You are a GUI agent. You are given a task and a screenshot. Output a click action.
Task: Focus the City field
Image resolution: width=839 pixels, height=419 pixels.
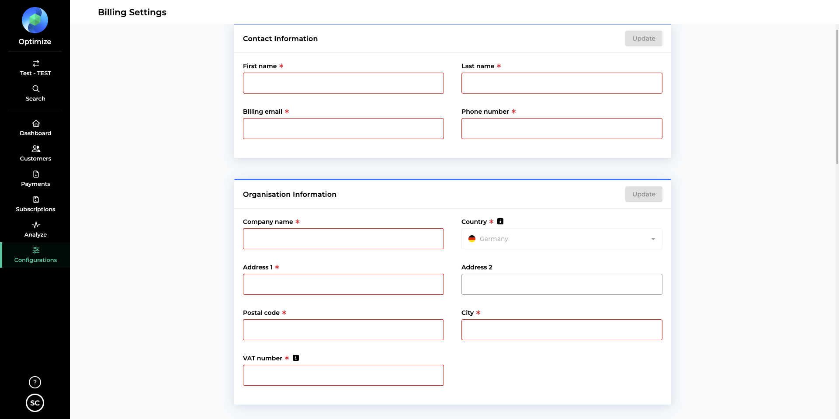click(562, 330)
